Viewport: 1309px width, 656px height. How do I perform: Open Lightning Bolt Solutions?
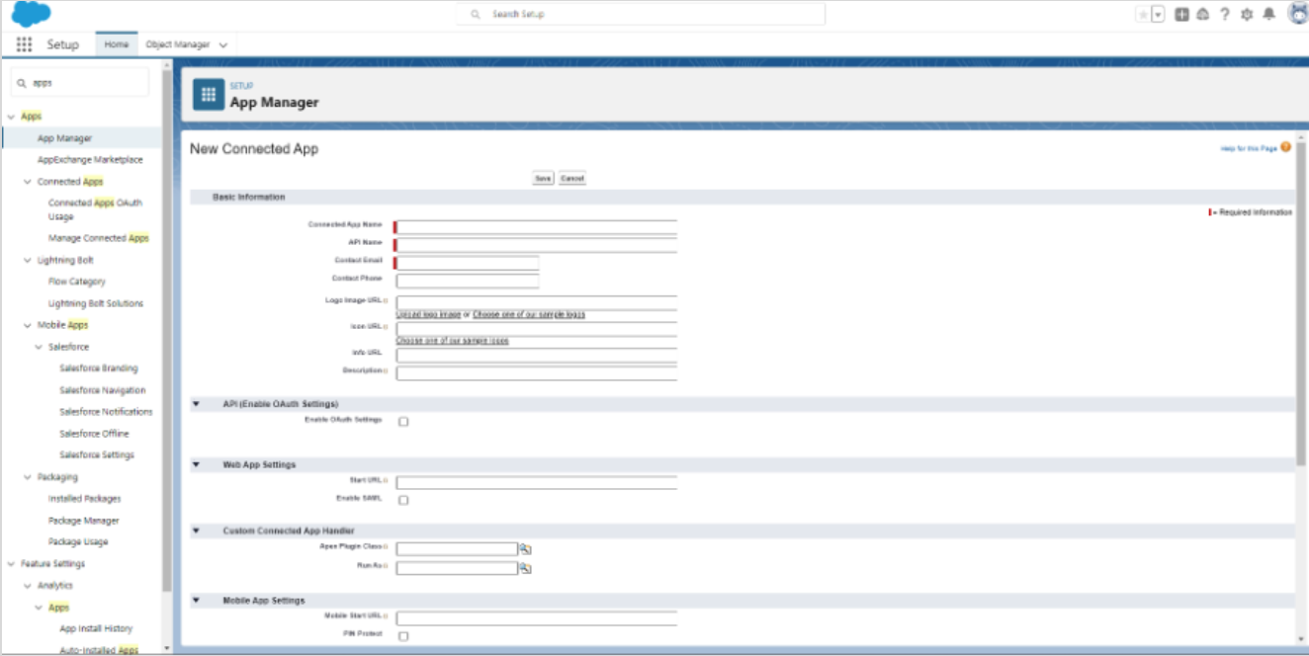pyautogui.click(x=96, y=303)
